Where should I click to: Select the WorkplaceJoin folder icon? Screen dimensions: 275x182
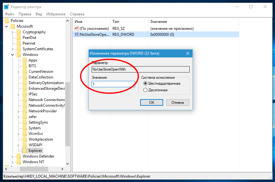point(25,139)
